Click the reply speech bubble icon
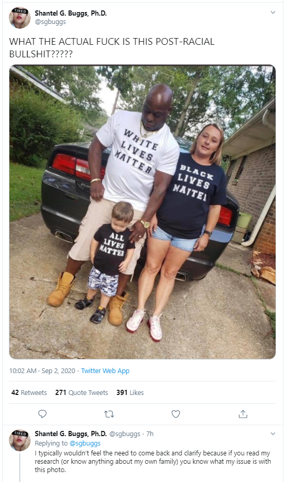 coord(42,414)
